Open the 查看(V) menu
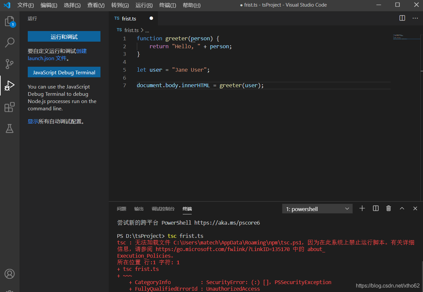423x292 pixels. [96, 5]
